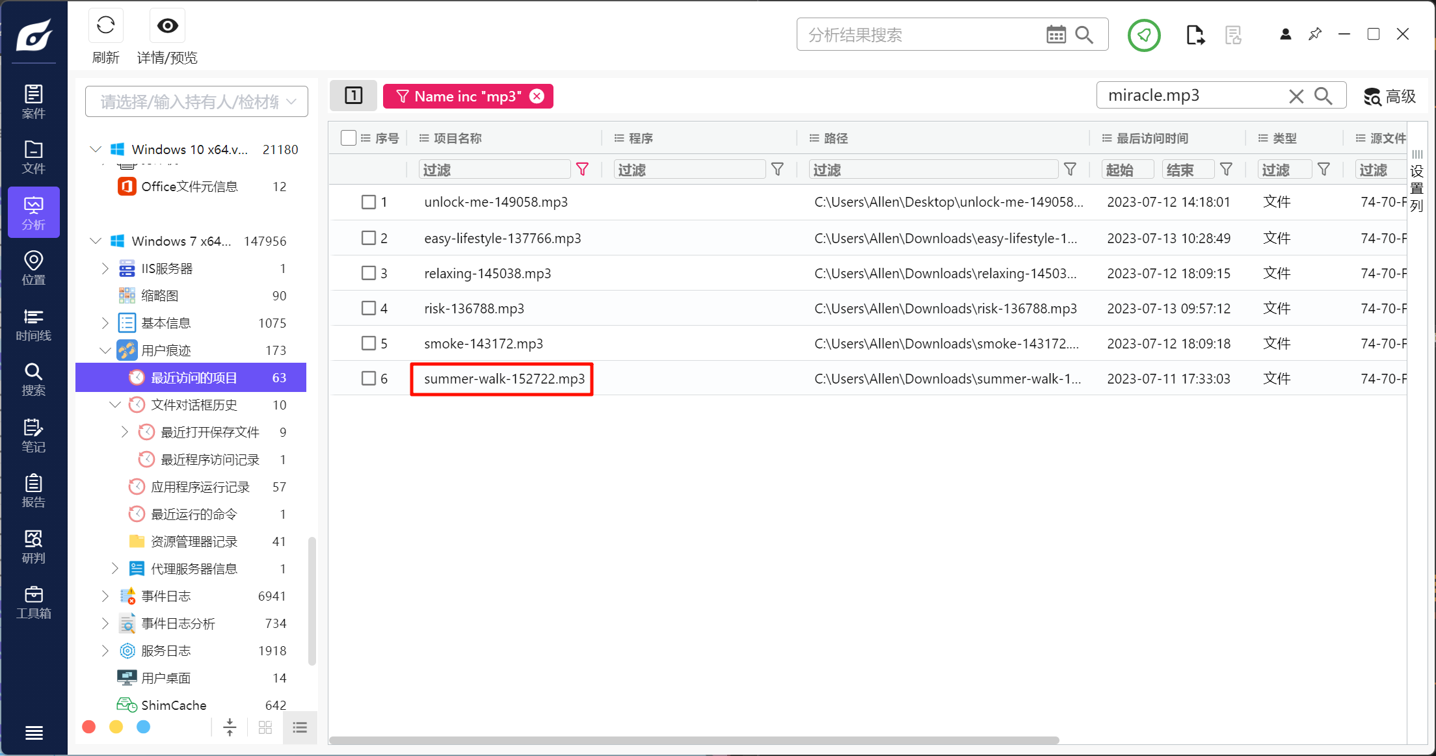Click the Refresh (刷新) icon
The image size is (1436, 756).
pyautogui.click(x=105, y=26)
